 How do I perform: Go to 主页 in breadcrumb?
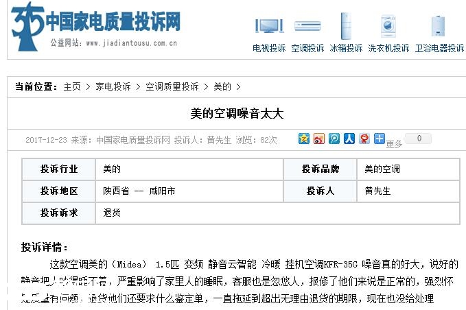(x=72, y=86)
